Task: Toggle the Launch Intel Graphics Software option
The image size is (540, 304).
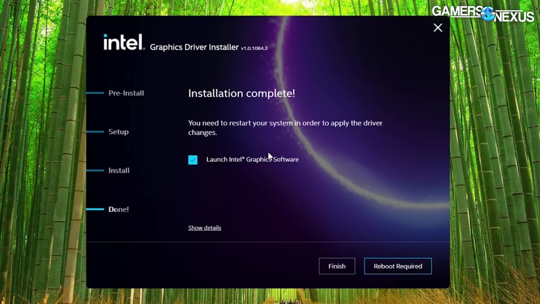Action: [193, 160]
